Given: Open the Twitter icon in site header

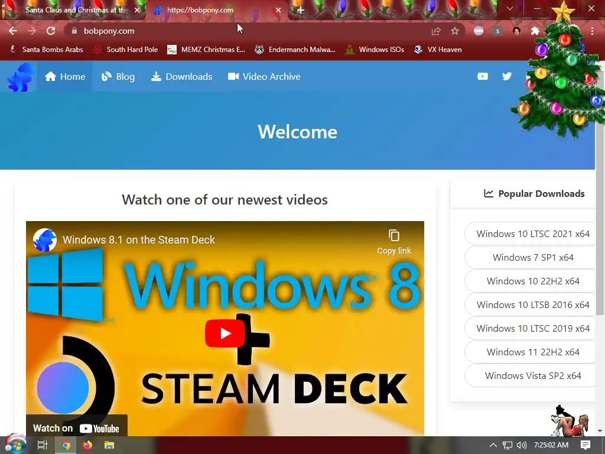Looking at the screenshot, I should [506, 76].
